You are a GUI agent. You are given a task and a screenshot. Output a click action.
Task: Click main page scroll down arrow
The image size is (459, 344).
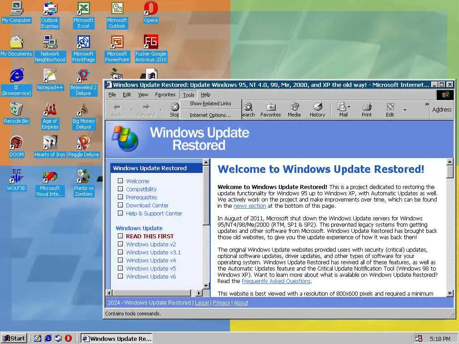click(x=450, y=293)
